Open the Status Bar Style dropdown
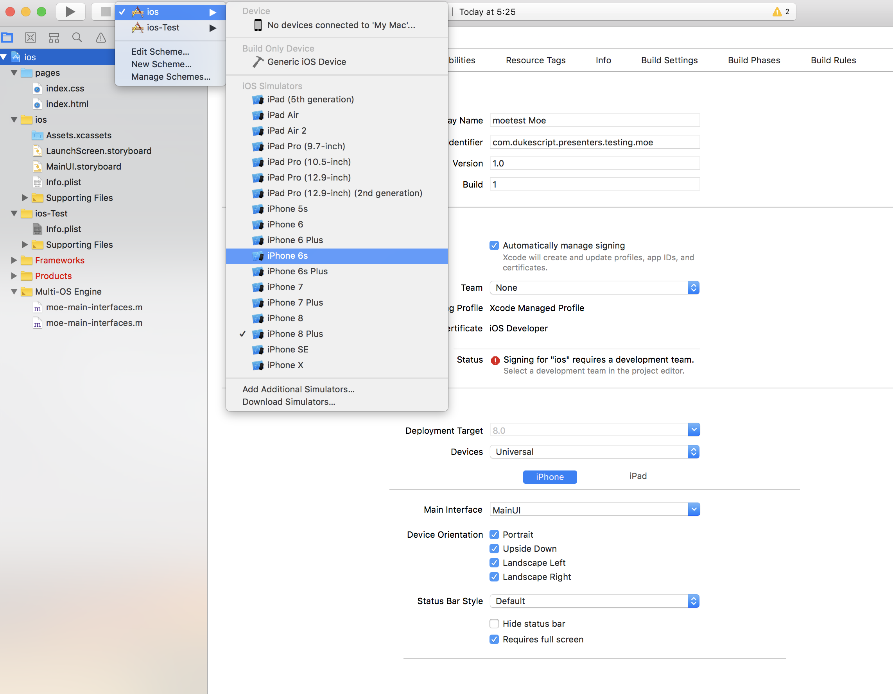The image size is (893, 694). 594,601
